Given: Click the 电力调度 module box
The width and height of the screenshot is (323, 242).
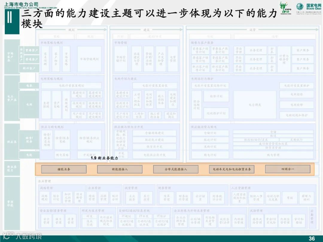Looking at the screenshot, I should click(x=255, y=105).
